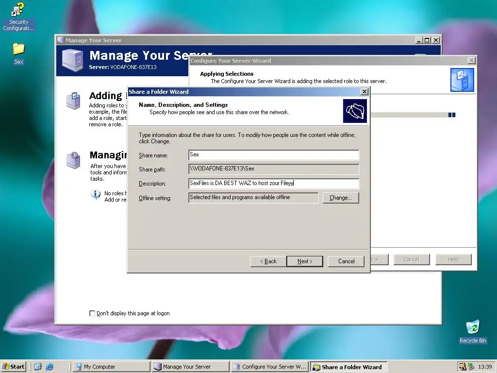The height and width of the screenshot is (373, 497).
Task: Open Security Configuration desktop shortcut
Action: (18, 16)
